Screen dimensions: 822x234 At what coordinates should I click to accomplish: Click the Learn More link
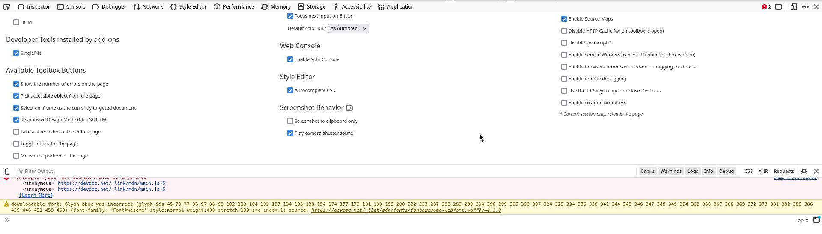(36, 195)
